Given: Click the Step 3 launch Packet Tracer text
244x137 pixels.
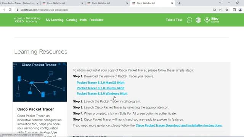Looking at the screenshot, I should pyautogui.click(x=121, y=107).
